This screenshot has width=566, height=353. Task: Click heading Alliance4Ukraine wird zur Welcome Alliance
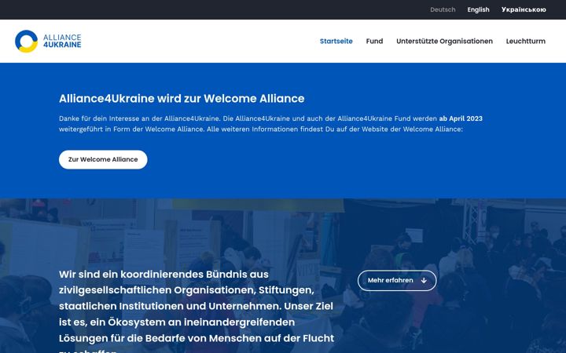[x=182, y=98]
